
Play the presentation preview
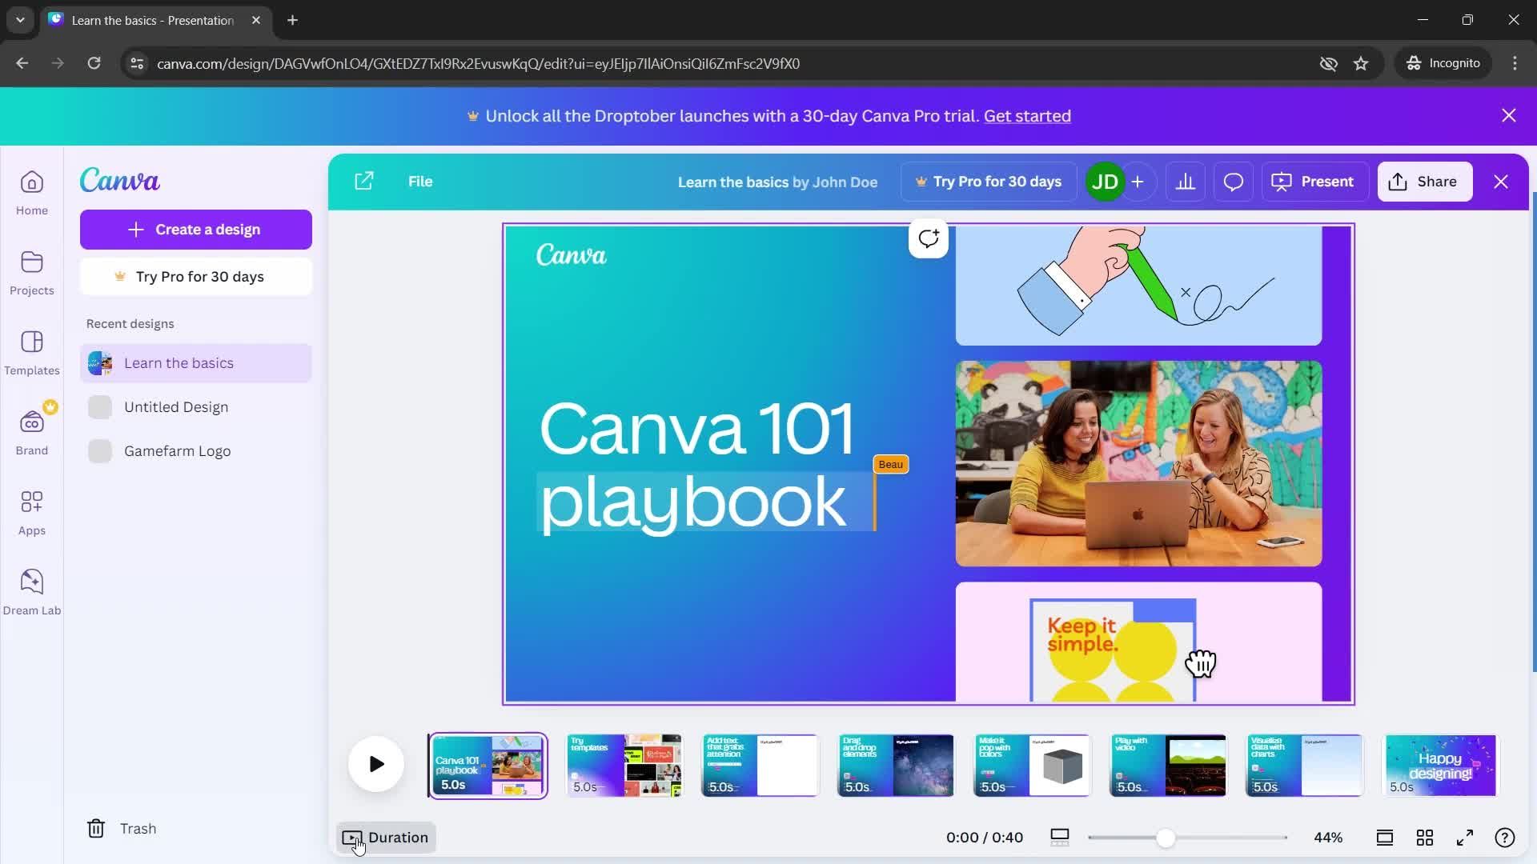[376, 764]
